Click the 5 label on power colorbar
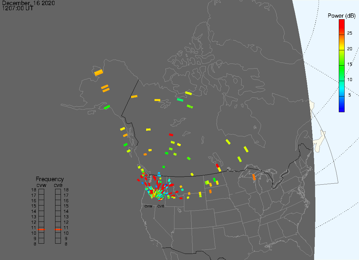 pyautogui.click(x=349, y=95)
